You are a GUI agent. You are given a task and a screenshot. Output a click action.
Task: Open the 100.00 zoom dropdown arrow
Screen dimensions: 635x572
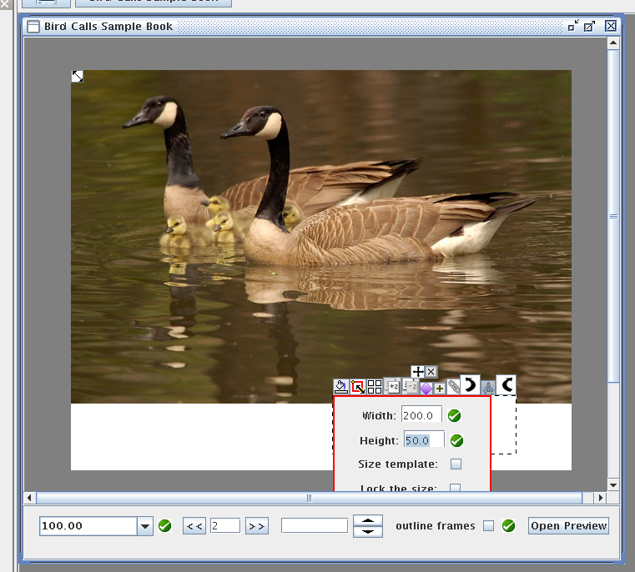tap(145, 526)
